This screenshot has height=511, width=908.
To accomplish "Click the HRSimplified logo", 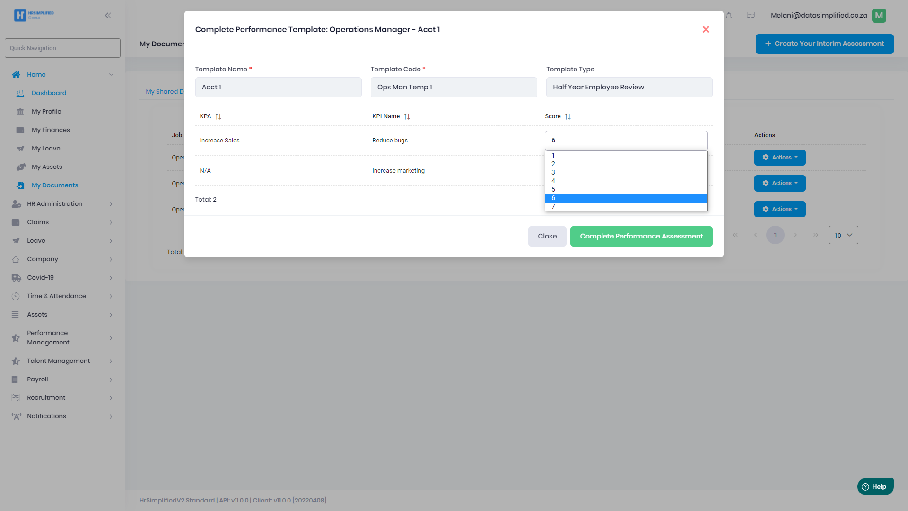I will click(x=34, y=15).
